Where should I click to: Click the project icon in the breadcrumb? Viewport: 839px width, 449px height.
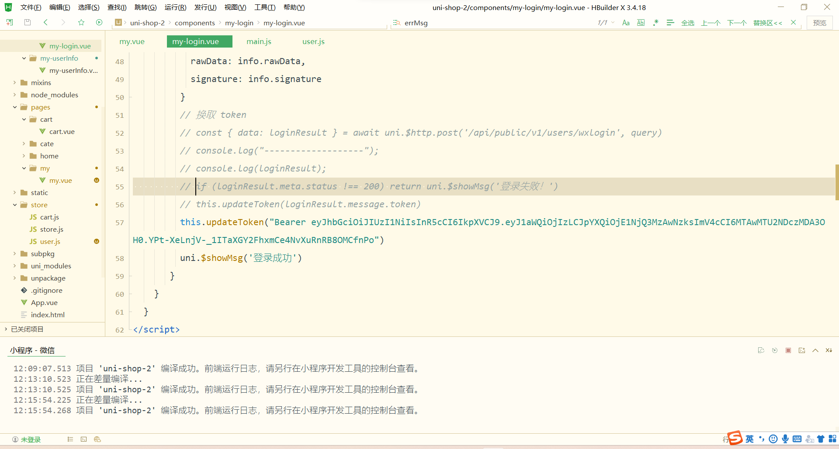coord(118,22)
